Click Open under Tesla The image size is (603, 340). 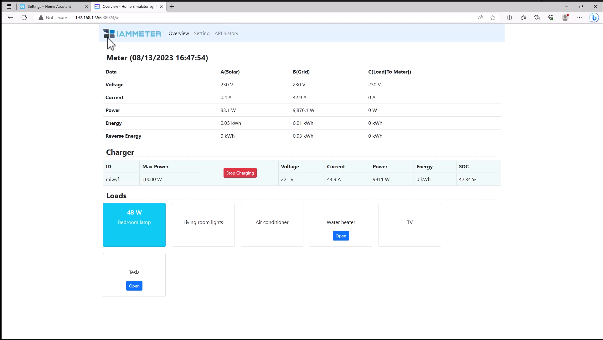pos(134,286)
